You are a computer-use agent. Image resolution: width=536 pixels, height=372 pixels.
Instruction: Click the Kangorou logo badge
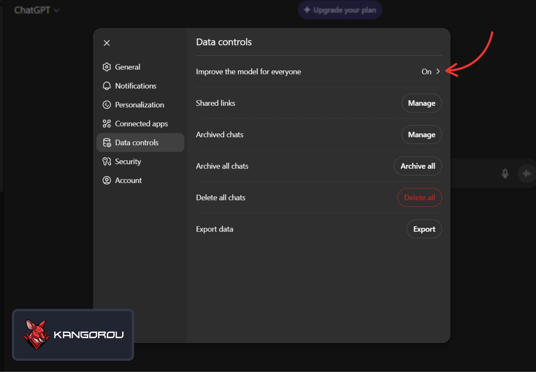click(73, 335)
